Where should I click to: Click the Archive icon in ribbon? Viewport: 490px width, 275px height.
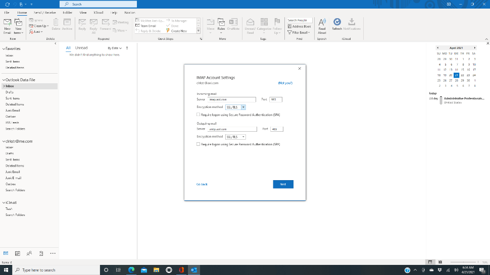[67, 22]
